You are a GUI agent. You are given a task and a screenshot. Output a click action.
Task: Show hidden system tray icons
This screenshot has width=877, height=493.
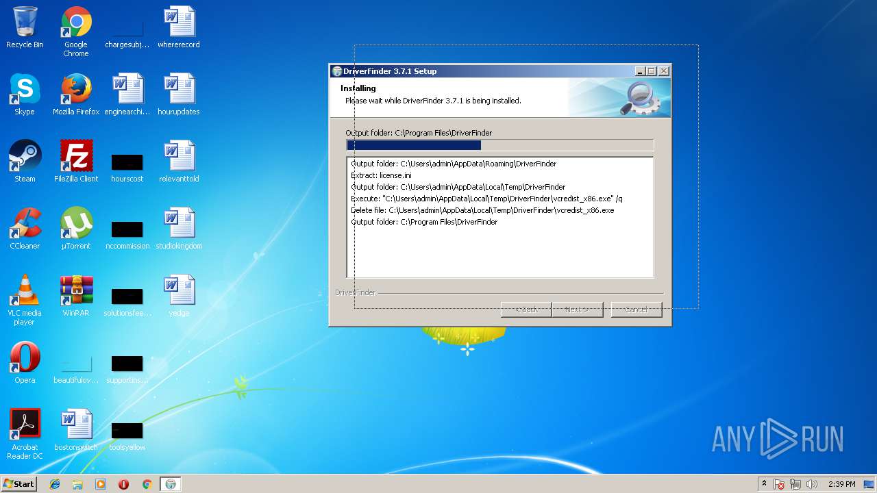(x=764, y=484)
